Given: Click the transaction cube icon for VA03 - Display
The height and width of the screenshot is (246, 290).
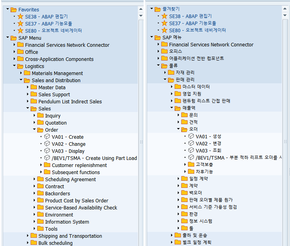Looking at the screenshot, I should (x=47, y=151).
